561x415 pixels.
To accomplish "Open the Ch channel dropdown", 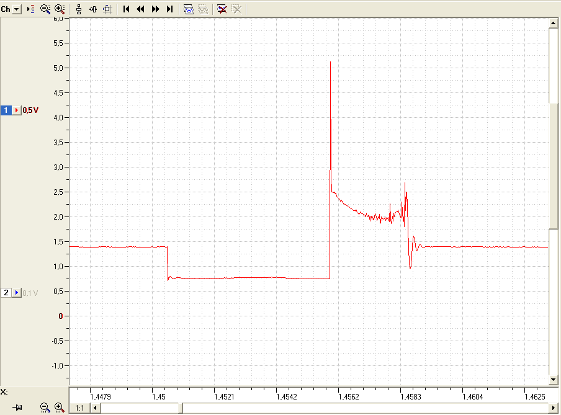I will click(17, 9).
